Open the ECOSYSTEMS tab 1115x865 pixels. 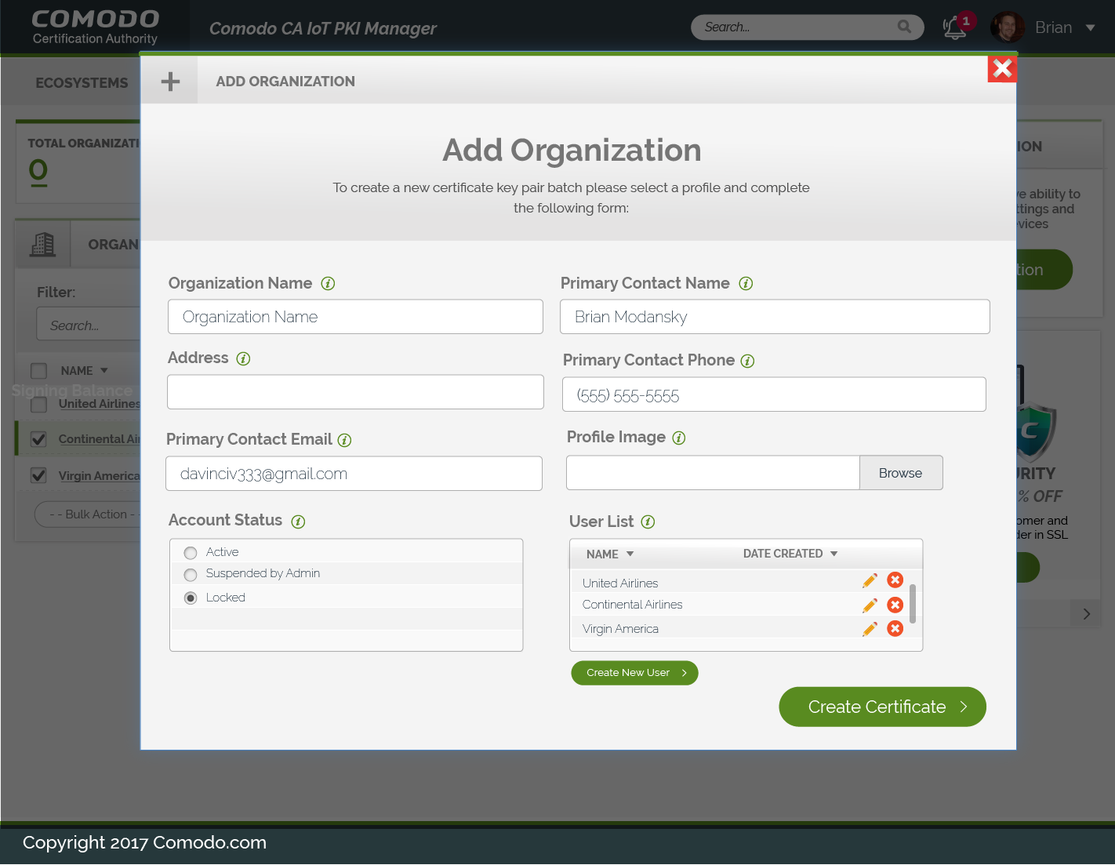tap(82, 83)
